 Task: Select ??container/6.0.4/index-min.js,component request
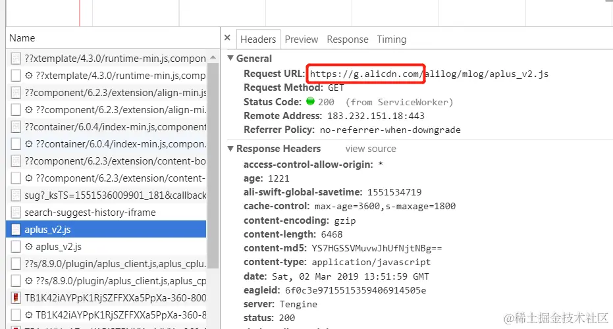[x=106, y=126]
